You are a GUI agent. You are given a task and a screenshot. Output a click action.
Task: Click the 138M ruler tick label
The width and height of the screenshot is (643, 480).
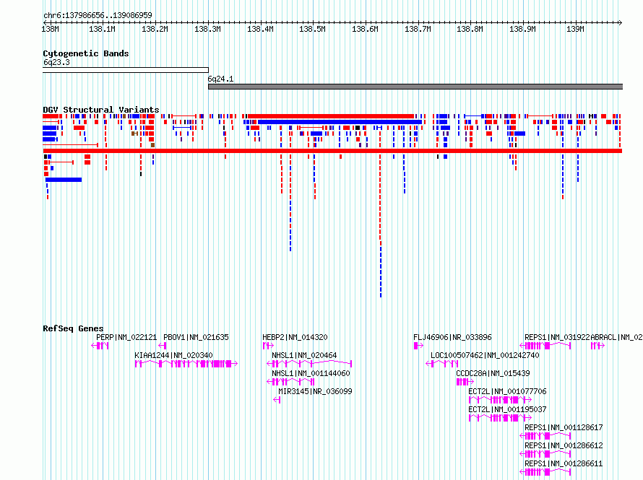click(x=50, y=29)
